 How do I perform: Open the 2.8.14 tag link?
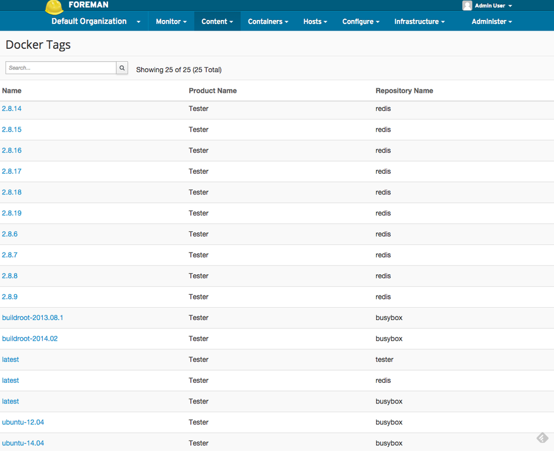(x=12, y=109)
